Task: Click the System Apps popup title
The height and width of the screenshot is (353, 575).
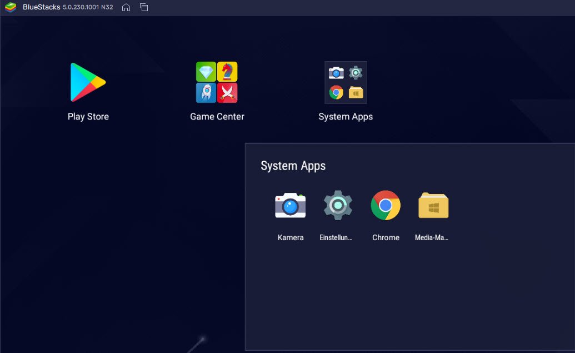Action: [x=293, y=166]
